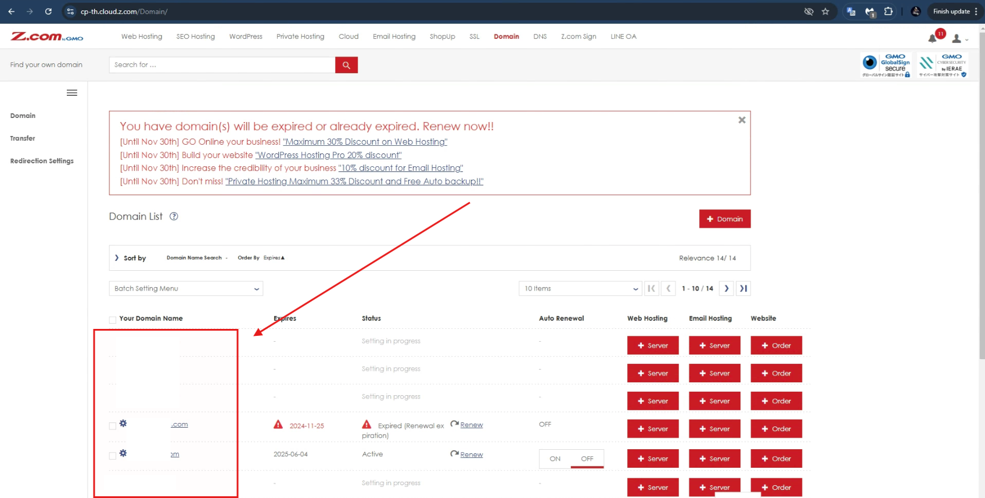Image resolution: width=985 pixels, height=498 pixels.
Task: Open settings gear for the 2025-06-04 domain
Action: click(x=123, y=453)
